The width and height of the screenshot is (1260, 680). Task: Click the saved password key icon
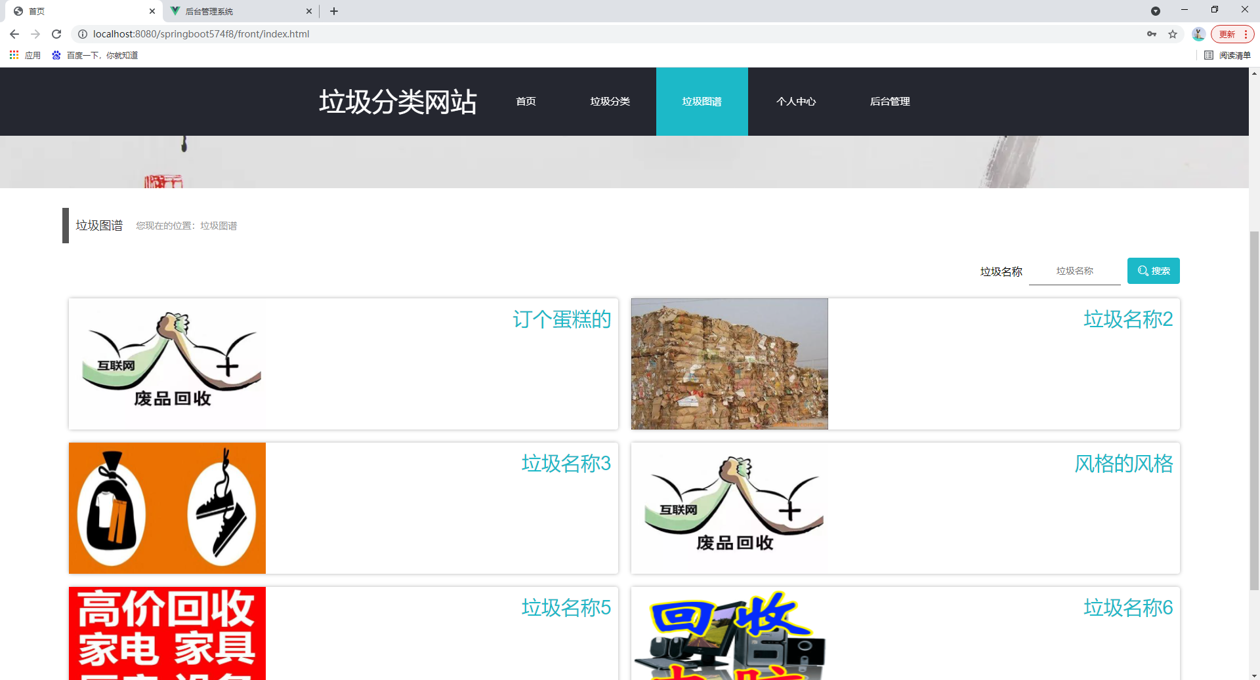[1152, 34]
